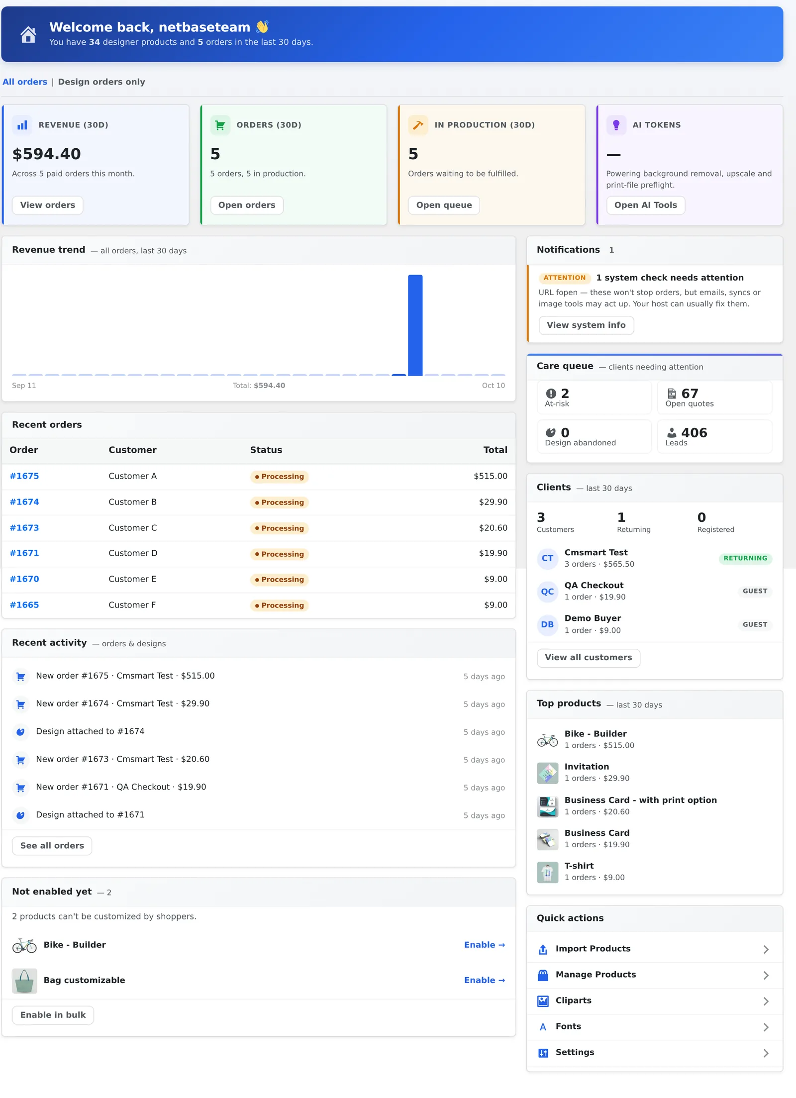Click the Open AI Tools button
This screenshot has height=1098, width=796.
pos(645,205)
